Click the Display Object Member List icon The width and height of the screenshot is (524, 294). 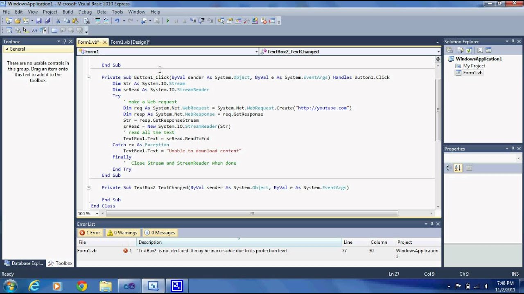click(9, 30)
